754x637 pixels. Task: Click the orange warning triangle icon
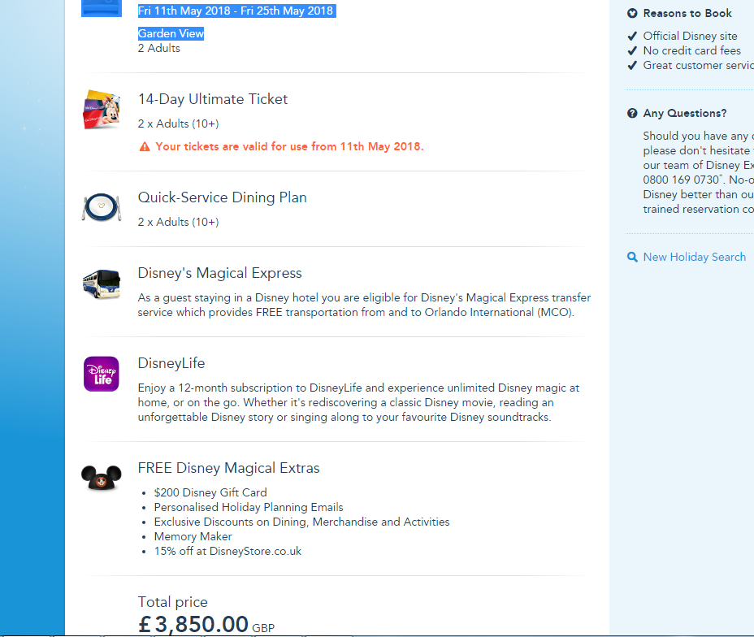tap(145, 146)
